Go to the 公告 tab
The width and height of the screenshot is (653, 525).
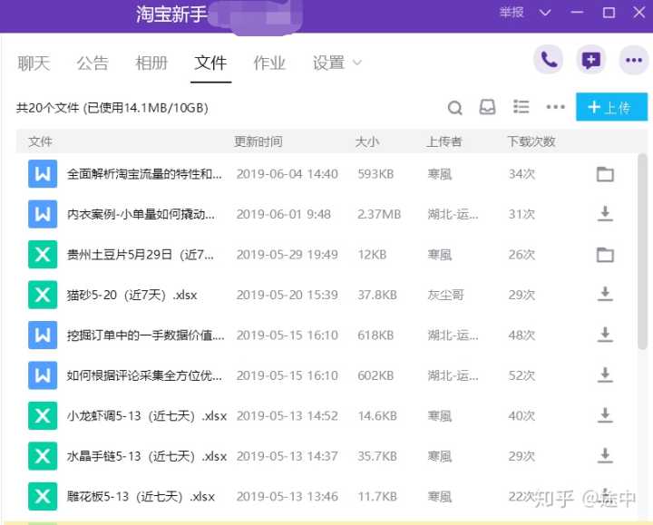pos(93,63)
